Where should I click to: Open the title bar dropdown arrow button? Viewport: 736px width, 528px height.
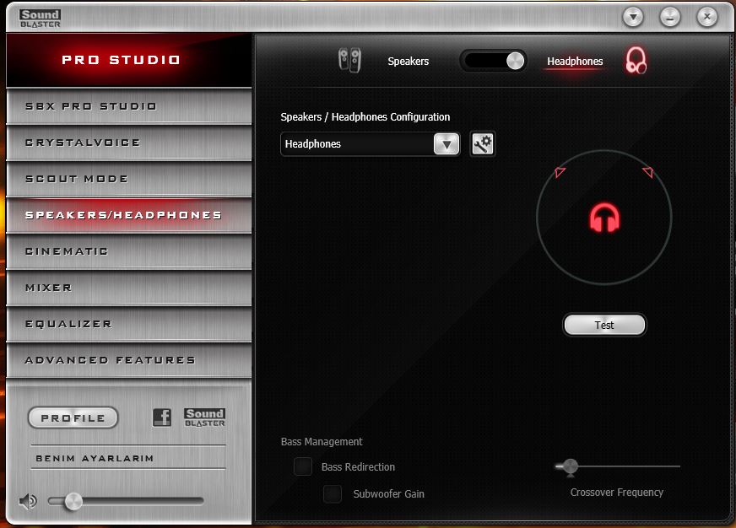633,18
